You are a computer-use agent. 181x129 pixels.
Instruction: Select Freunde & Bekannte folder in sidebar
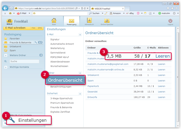[20, 42]
